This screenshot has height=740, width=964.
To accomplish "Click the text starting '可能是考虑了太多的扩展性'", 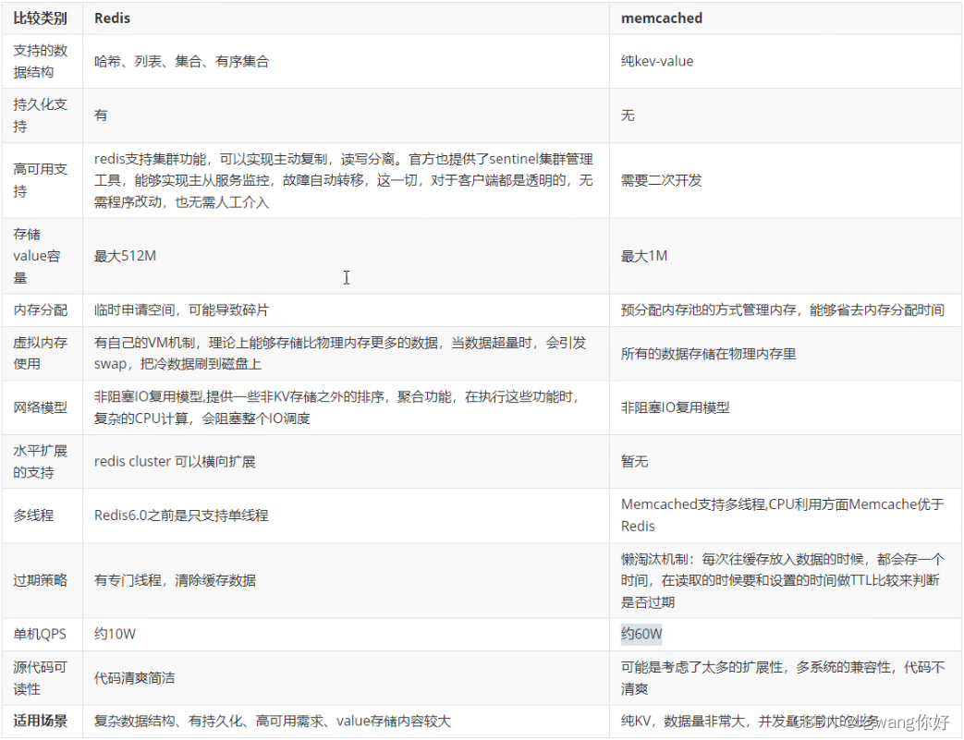I will [783, 678].
